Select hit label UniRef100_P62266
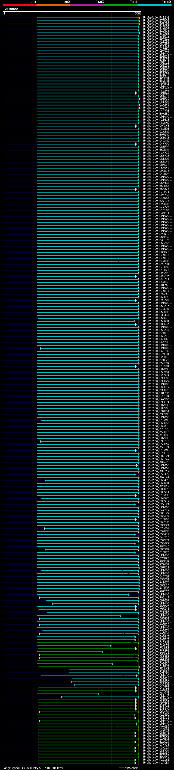This screenshot has height=770, width=174. tap(156, 243)
